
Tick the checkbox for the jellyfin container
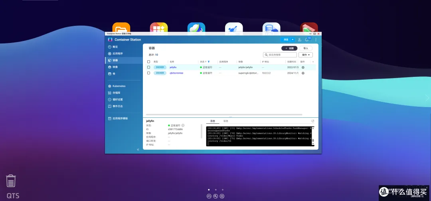(149, 68)
